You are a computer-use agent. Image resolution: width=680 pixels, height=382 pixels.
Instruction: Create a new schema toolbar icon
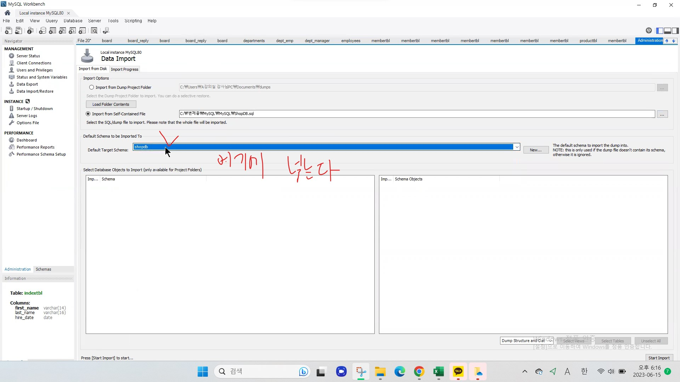[x=42, y=31]
